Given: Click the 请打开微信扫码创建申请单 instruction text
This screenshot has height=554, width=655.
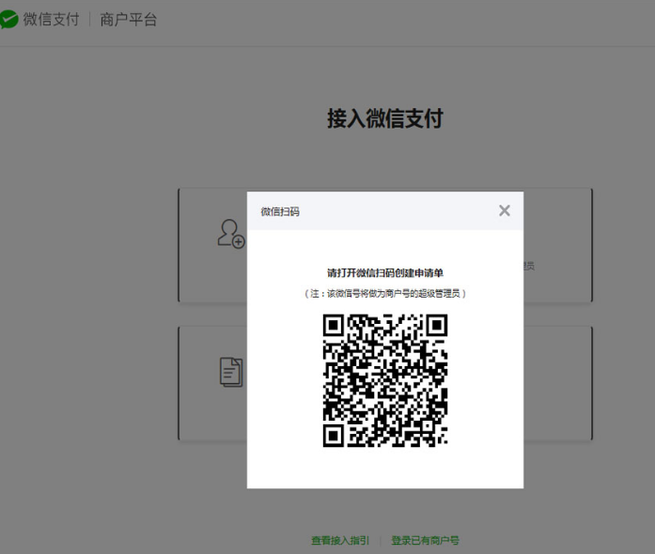Looking at the screenshot, I should (x=384, y=273).
